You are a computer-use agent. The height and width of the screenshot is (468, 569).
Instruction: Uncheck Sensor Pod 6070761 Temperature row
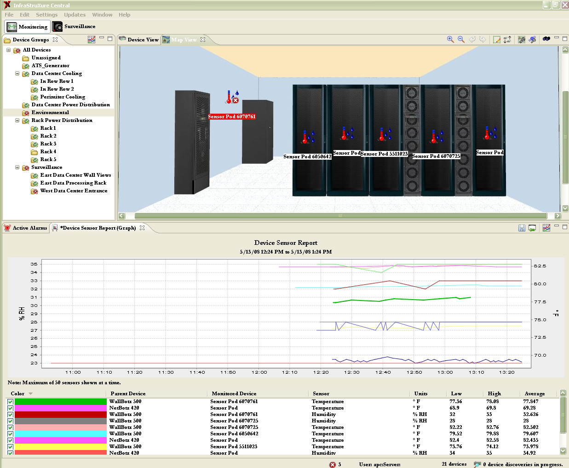coord(10,402)
